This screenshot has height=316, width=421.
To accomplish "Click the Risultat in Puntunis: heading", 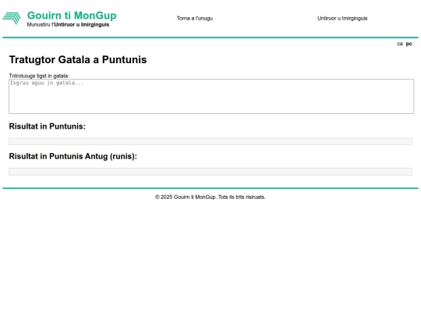I will [x=48, y=126].
